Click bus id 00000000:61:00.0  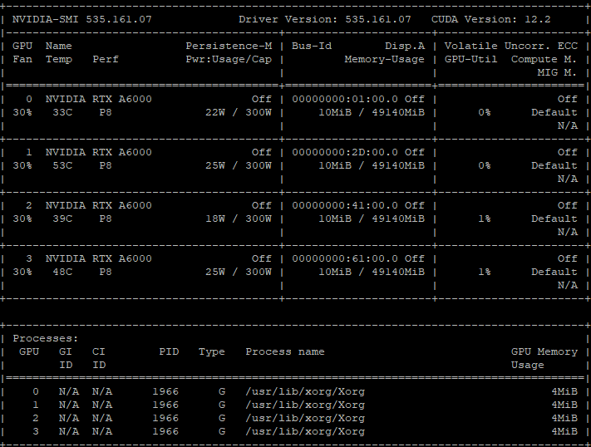[x=344, y=258]
